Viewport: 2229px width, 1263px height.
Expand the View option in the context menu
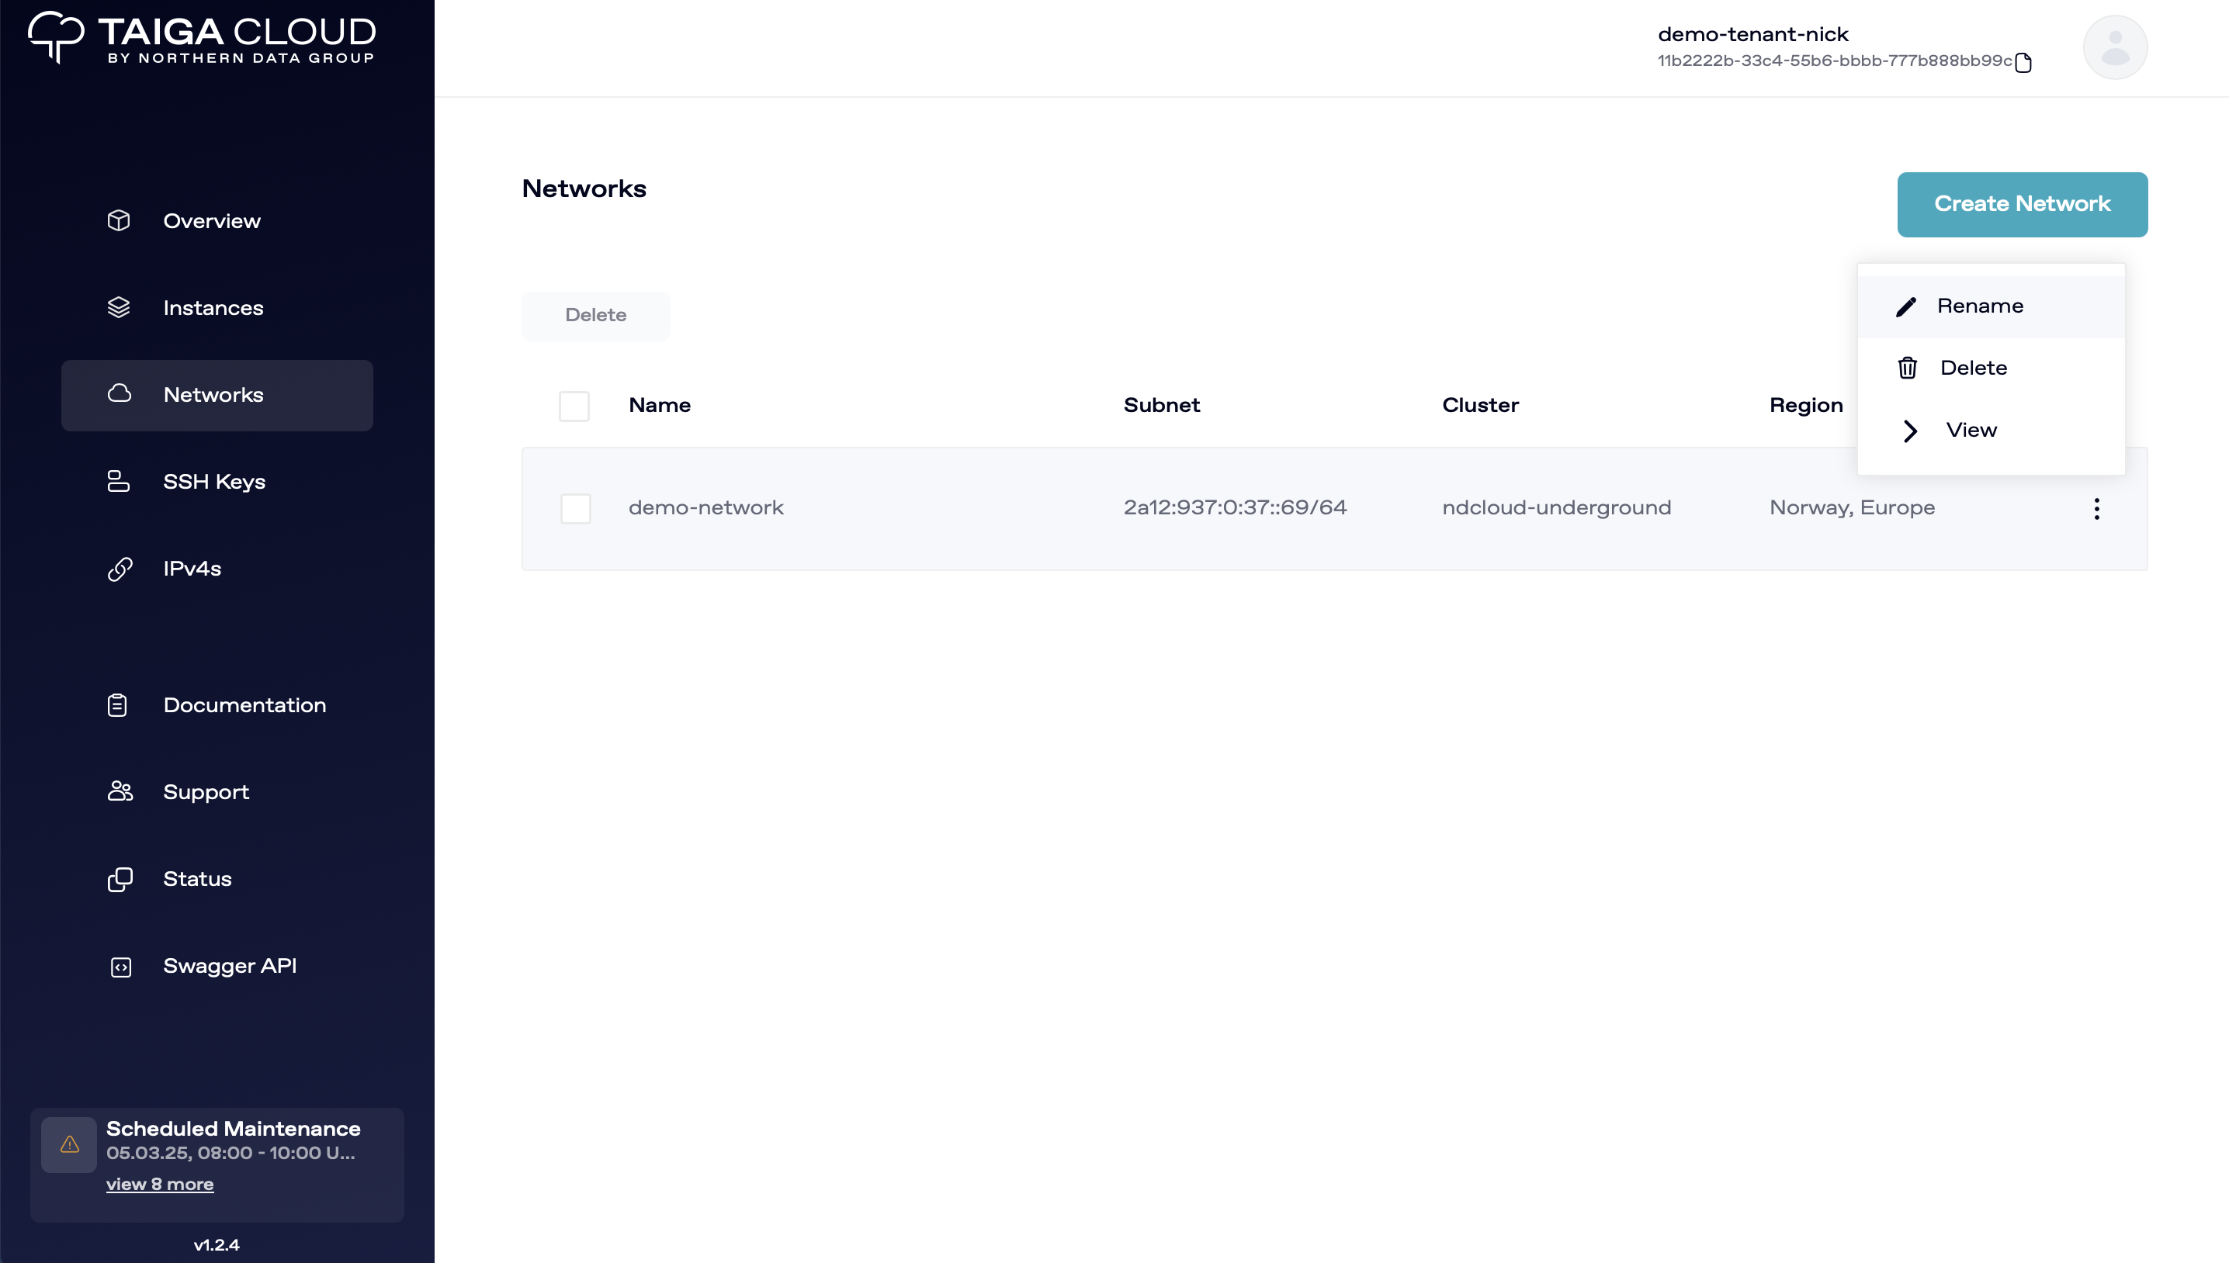(x=1971, y=431)
